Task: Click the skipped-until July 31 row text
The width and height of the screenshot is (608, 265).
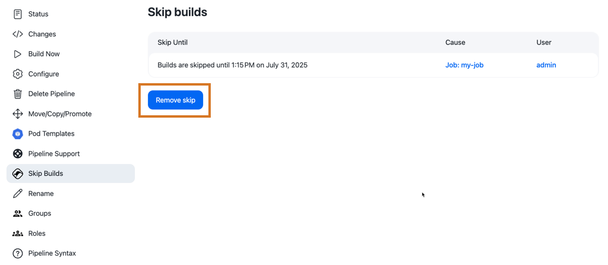Action: pyautogui.click(x=232, y=65)
